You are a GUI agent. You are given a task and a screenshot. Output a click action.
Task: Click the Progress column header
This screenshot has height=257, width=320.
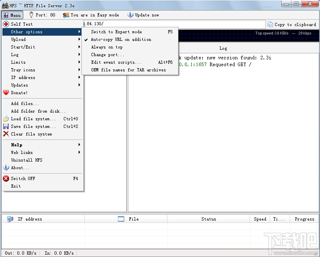click(x=304, y=219)
